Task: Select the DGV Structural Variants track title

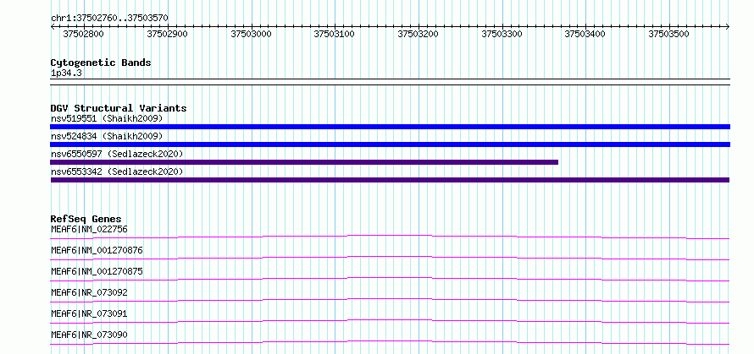Action: click(119, 108)
